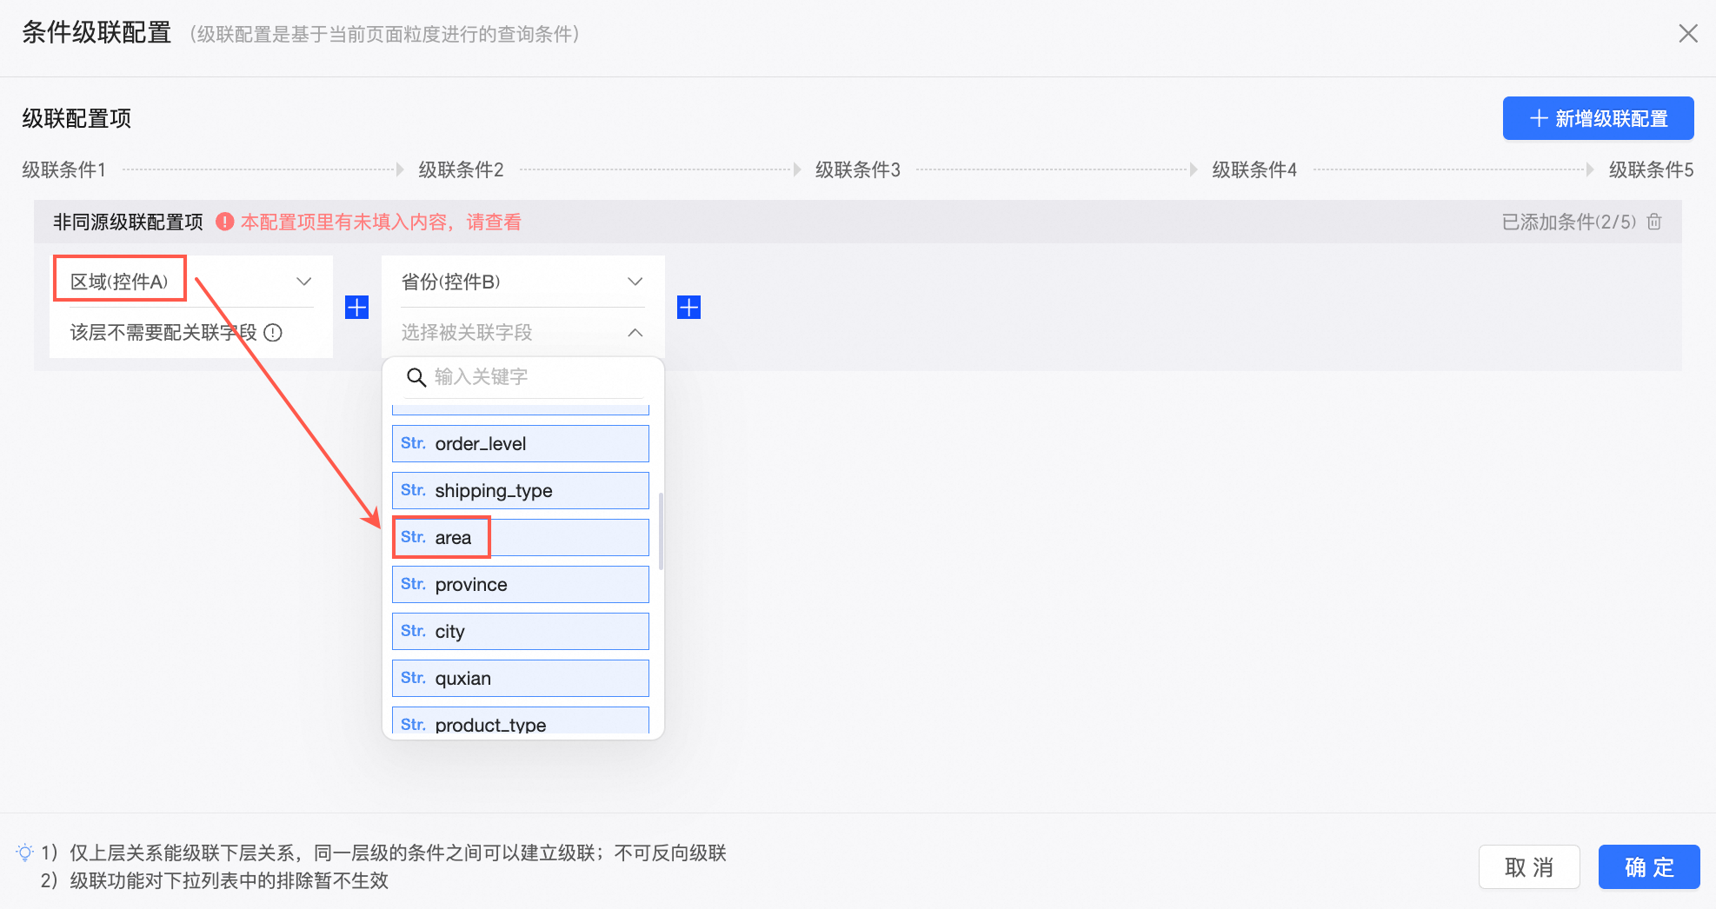1716x909 pixels.
Task: Collapse the 选择被关联字段 dropdown
Action: point(522,332)
